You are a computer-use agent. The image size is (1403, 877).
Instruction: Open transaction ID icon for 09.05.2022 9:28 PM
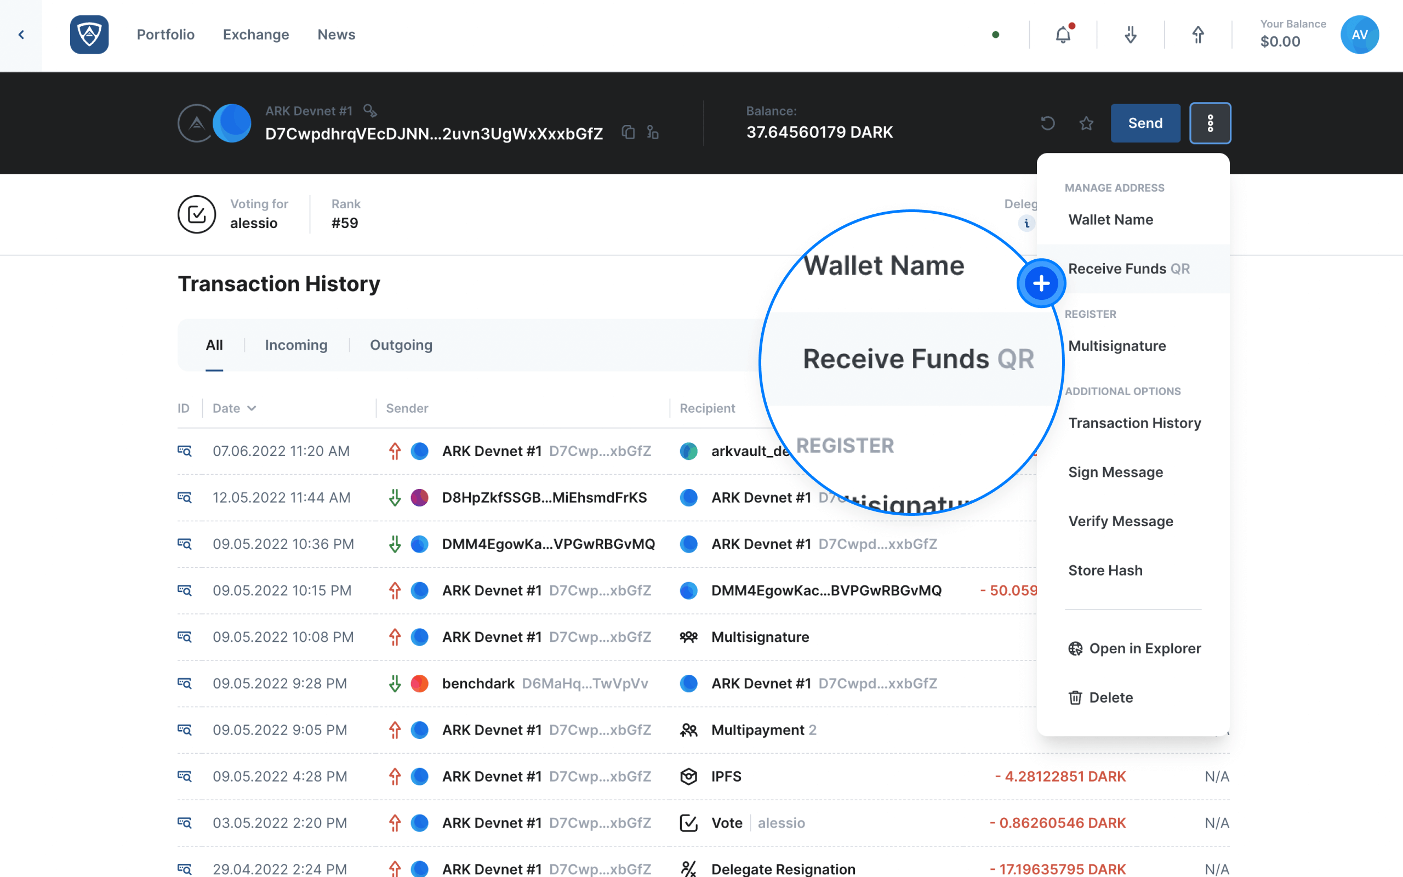[184, 684]
